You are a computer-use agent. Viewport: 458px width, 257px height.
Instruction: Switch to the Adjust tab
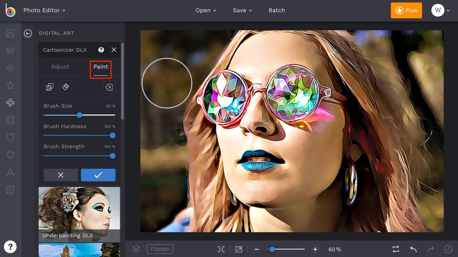pyautogui.click(x=60, y=67)
